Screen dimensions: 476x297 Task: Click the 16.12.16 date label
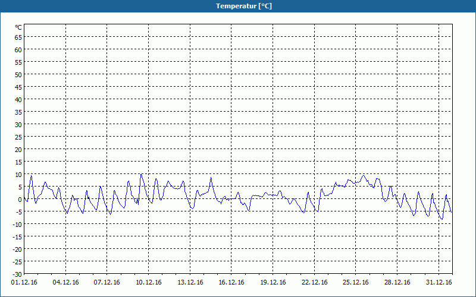[231, 283]
